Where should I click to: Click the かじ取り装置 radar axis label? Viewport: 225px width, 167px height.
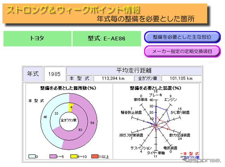click(180, 113)
